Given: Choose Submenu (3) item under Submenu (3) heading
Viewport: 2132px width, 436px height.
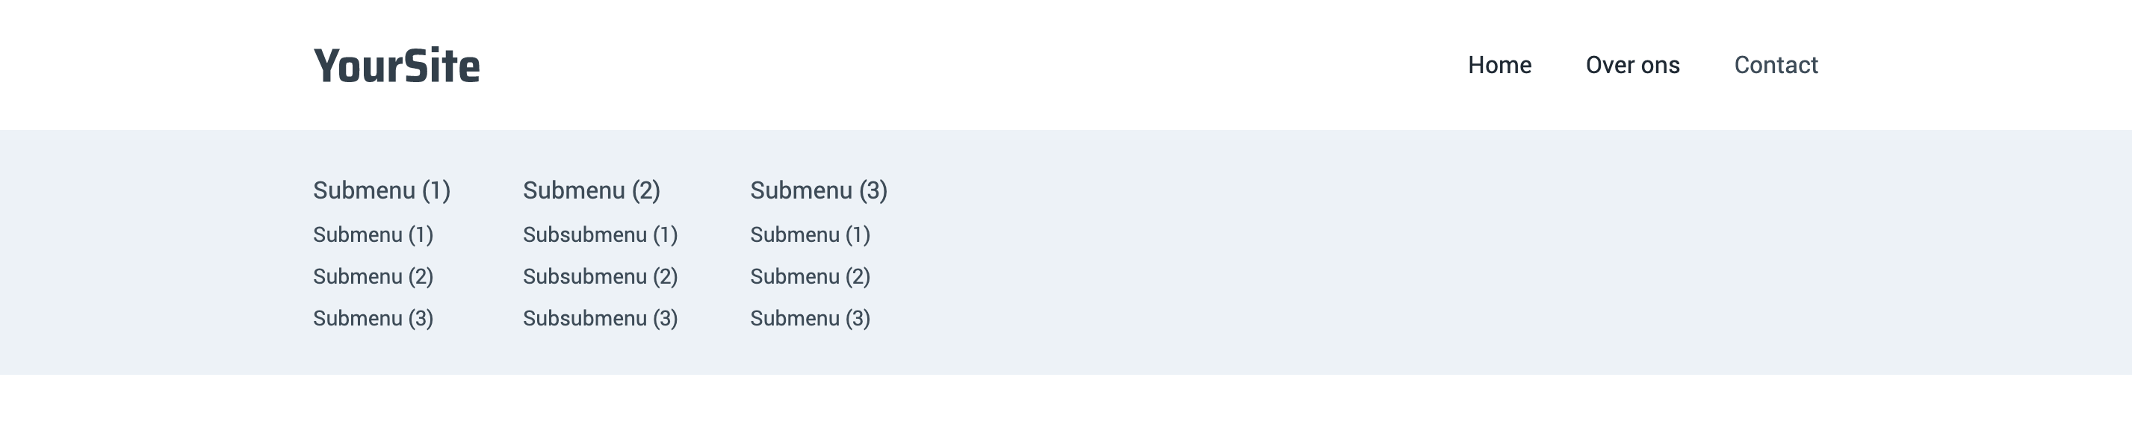Looking at the screenshot, I should pos(811,319).
